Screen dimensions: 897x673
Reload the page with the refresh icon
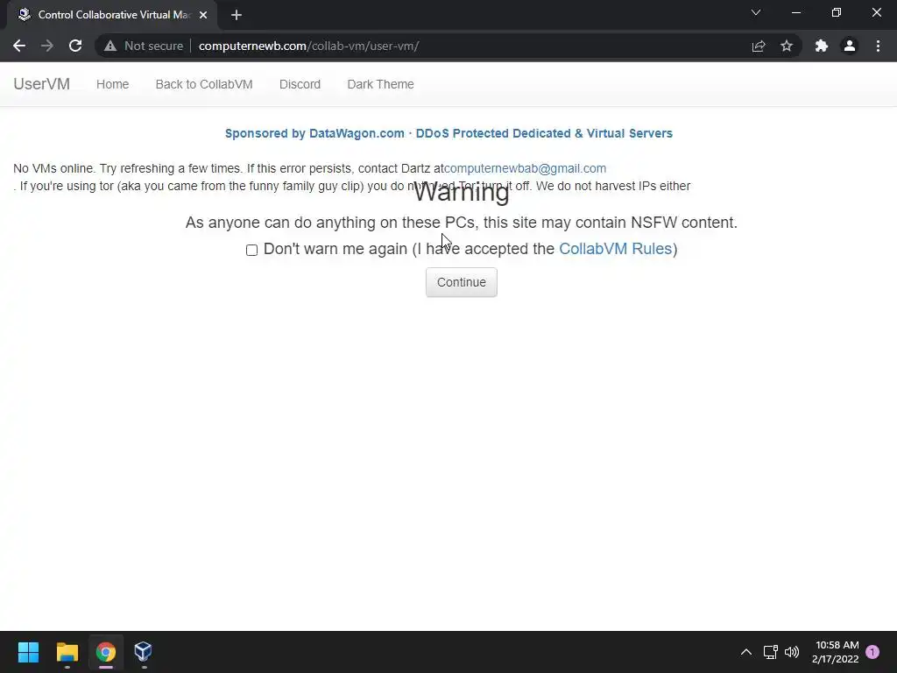pos(75,46)
